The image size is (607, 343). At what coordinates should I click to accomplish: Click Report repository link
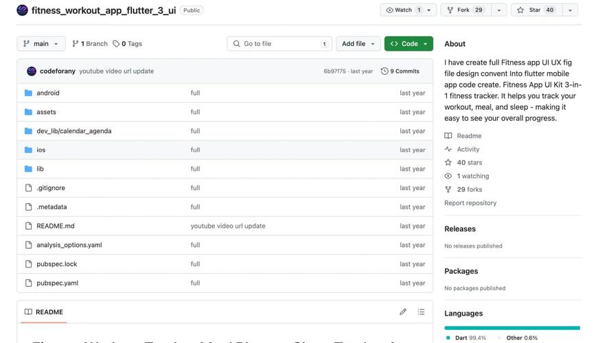click(470, 203)
